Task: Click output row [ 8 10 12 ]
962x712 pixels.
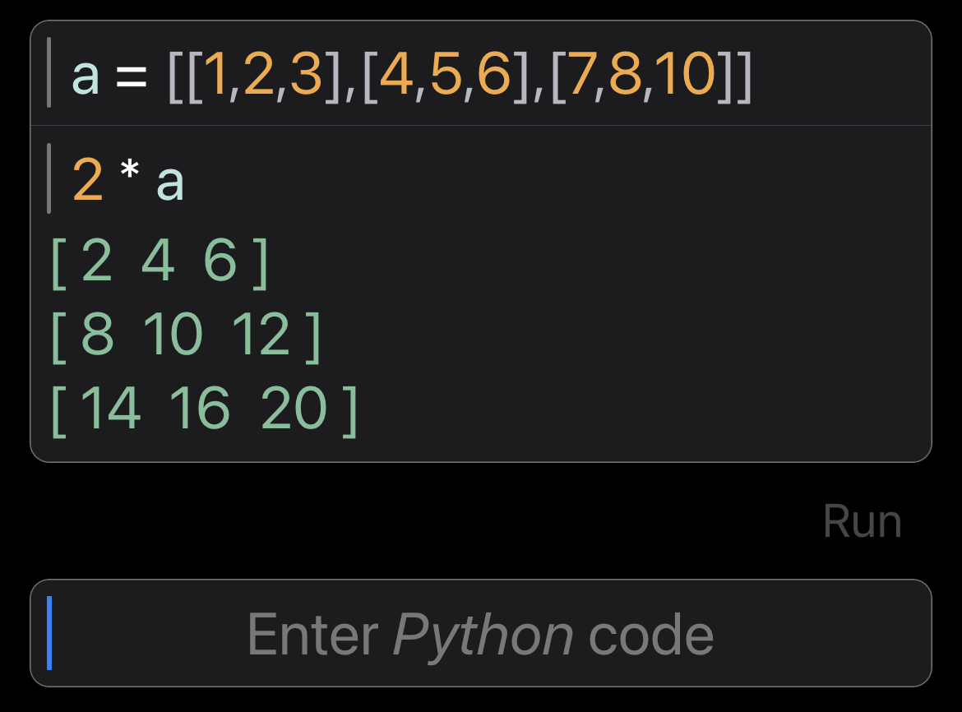Action: tap(186, 336)
